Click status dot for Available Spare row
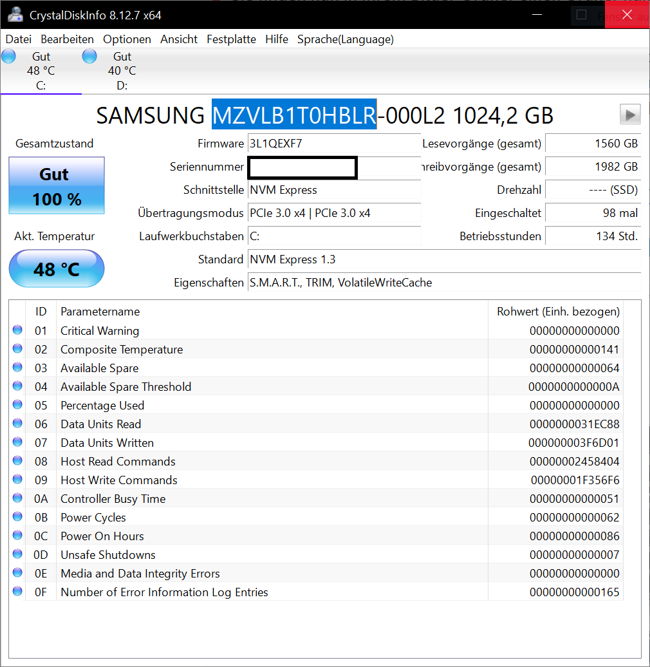This screenshot has width=650, height=667. [x=17, y=367]
